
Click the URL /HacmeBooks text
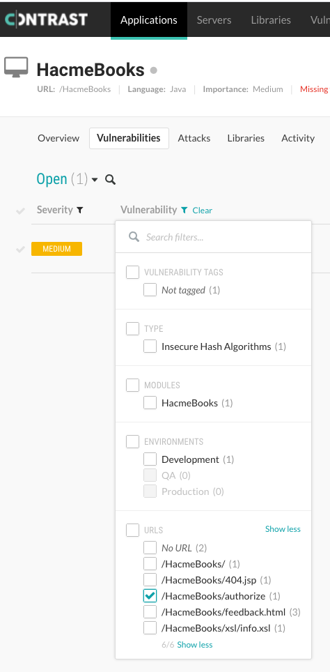pyautogui.click(x=74, y=89)
